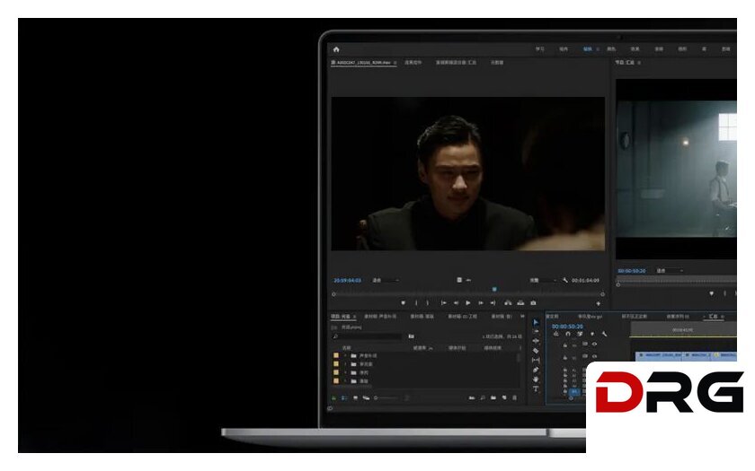Expand the topmost bin in Project panel
Viewport: 755px width, 471px height.
(x=345, y=355)
